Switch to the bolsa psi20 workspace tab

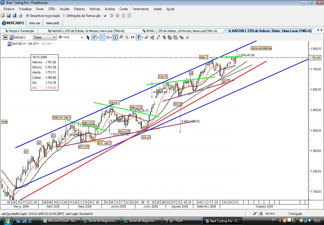53,23
